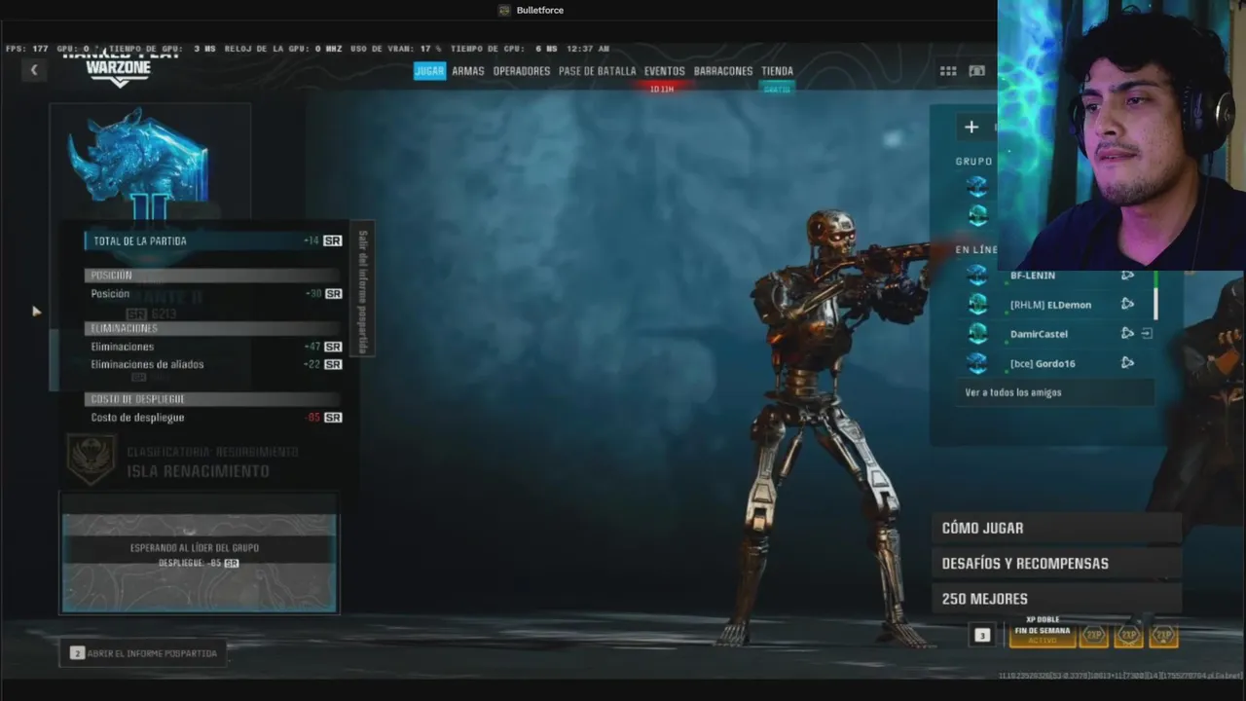
Task: Click second group member's rank emblem
Action: coord(977,214)
